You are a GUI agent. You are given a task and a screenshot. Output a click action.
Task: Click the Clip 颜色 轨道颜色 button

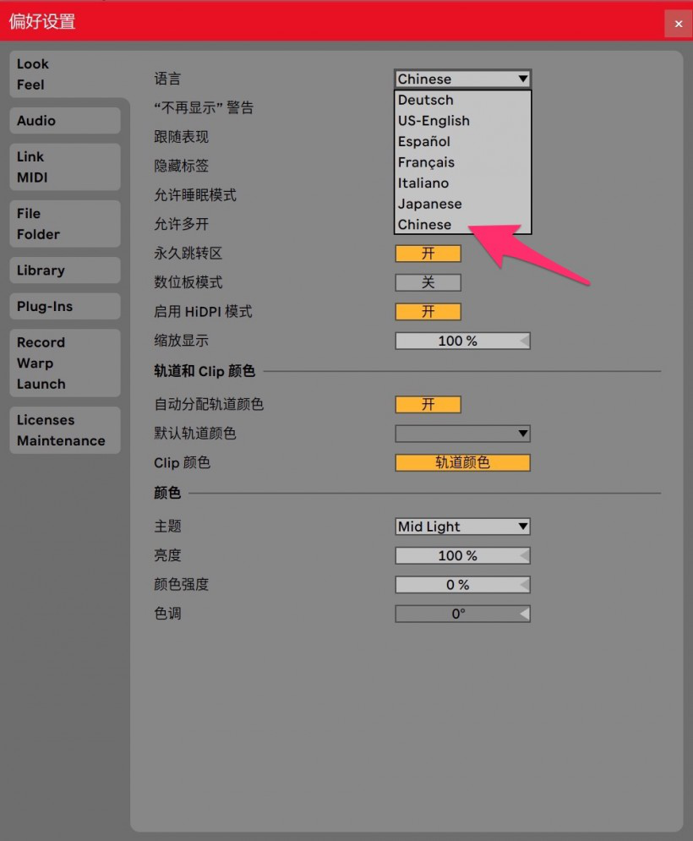point(463,462)
